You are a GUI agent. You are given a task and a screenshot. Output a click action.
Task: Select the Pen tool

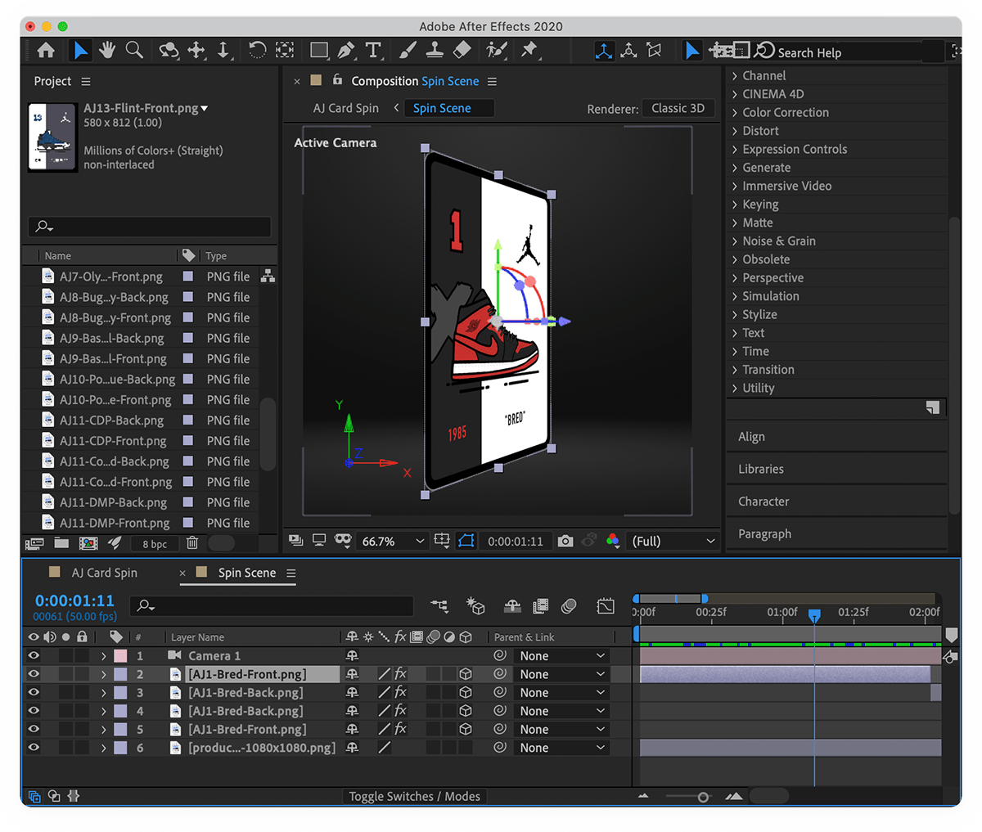346,51
